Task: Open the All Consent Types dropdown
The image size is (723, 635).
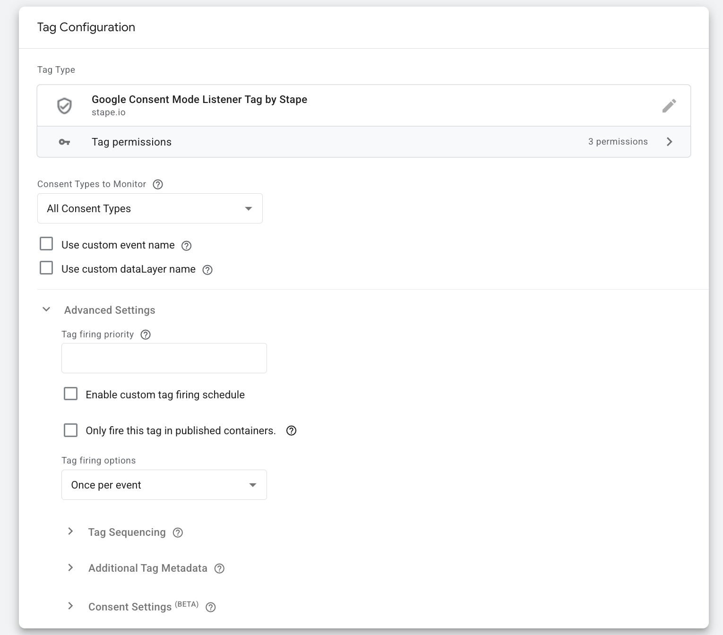Action: point(150,208)
